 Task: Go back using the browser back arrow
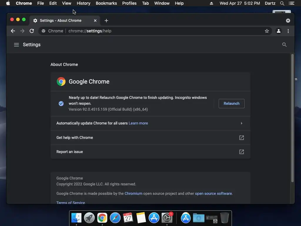pyautogui.click(x=13, y=31)
